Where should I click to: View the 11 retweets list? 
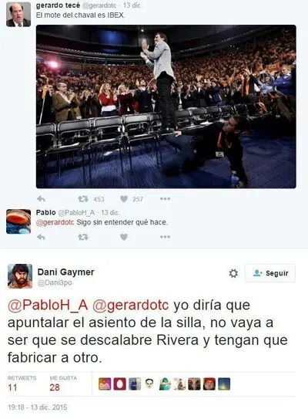pyautogui.click(x=22, y=384)
